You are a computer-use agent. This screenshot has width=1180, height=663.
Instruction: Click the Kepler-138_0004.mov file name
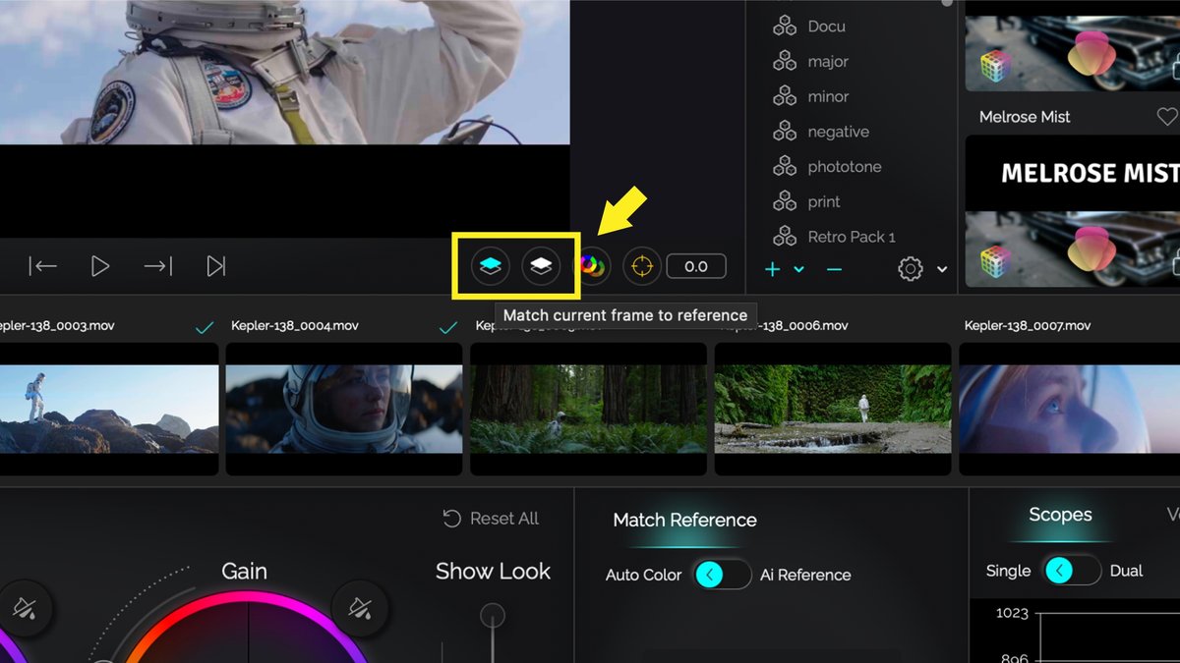coord(294,325)
